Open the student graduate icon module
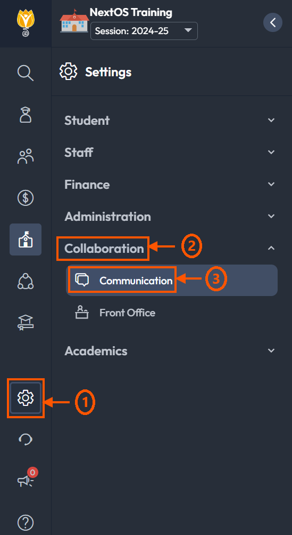Image resolution: width=292 pixels, height=535 pixels. [26, 115]
